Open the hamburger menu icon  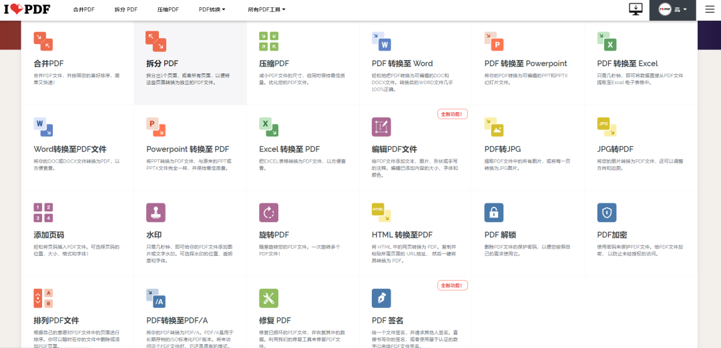tap(710, 9)
